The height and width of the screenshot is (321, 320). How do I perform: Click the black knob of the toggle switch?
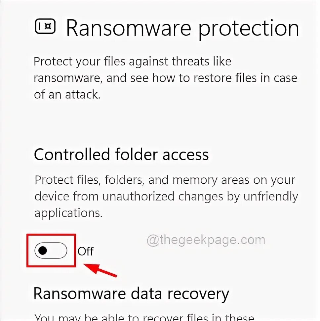coord(43,251)
